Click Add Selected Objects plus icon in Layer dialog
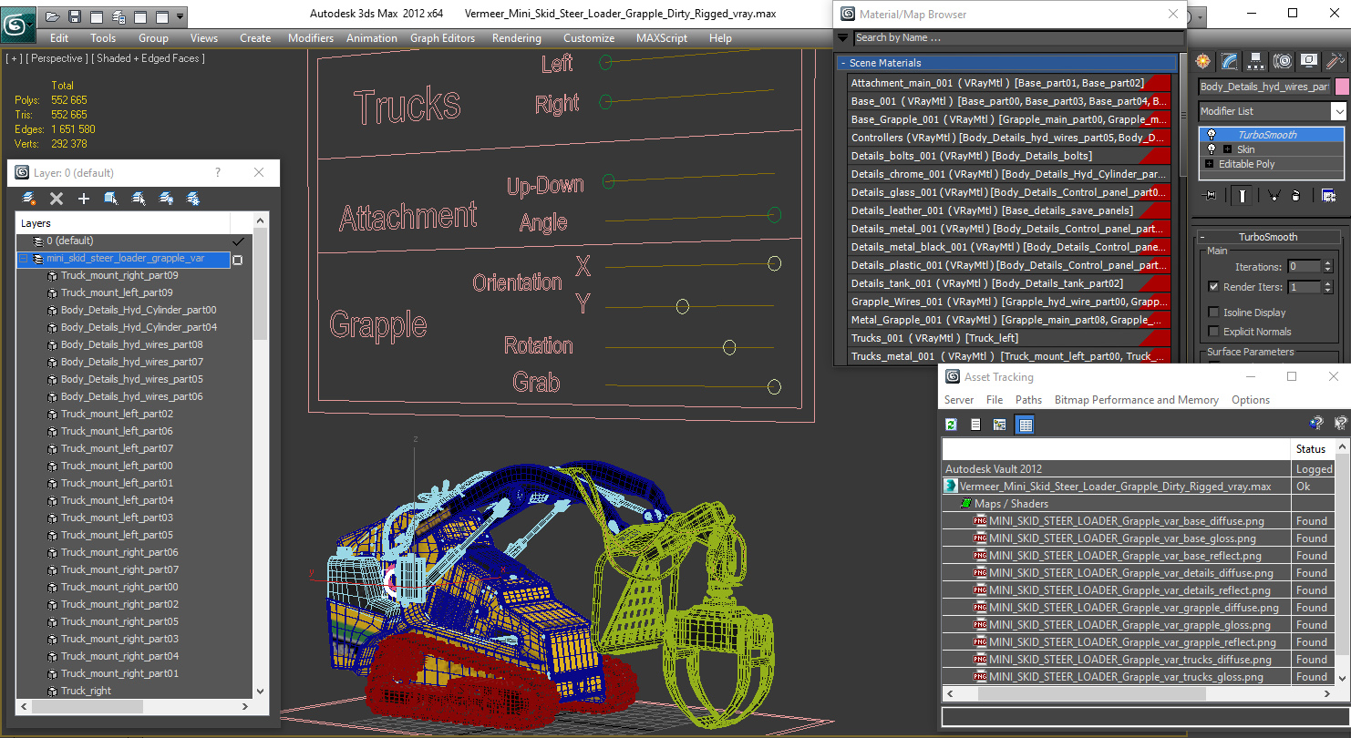Screen dimensions: 1351x738 84,199
